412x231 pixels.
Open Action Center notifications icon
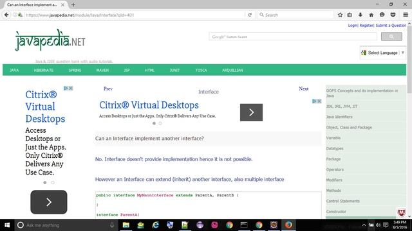[386, 225]
